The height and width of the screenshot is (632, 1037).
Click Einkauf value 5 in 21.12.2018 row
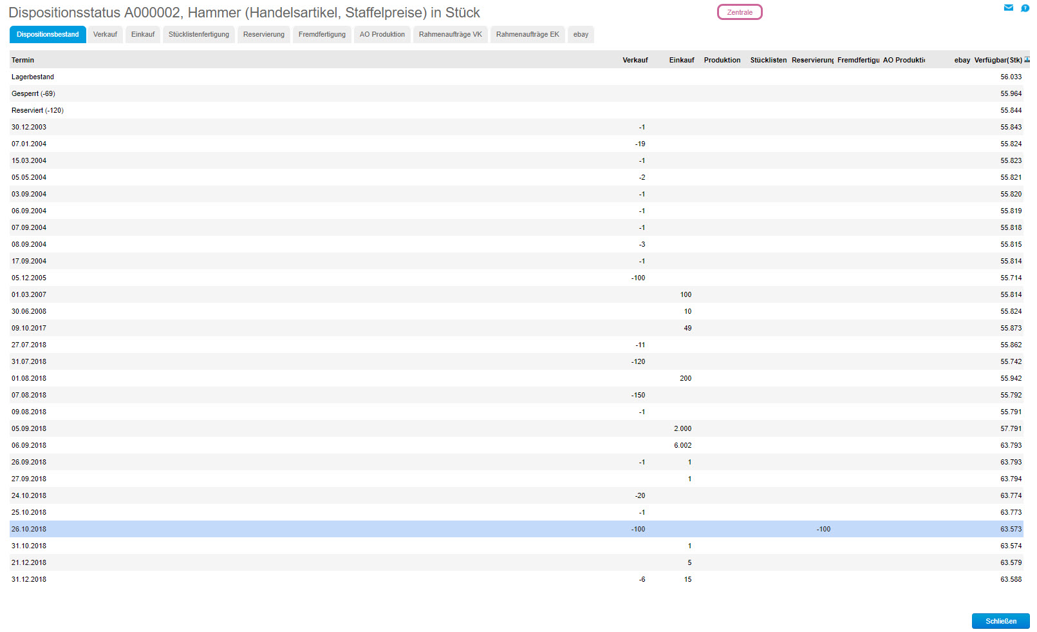(x=689, y=562)
